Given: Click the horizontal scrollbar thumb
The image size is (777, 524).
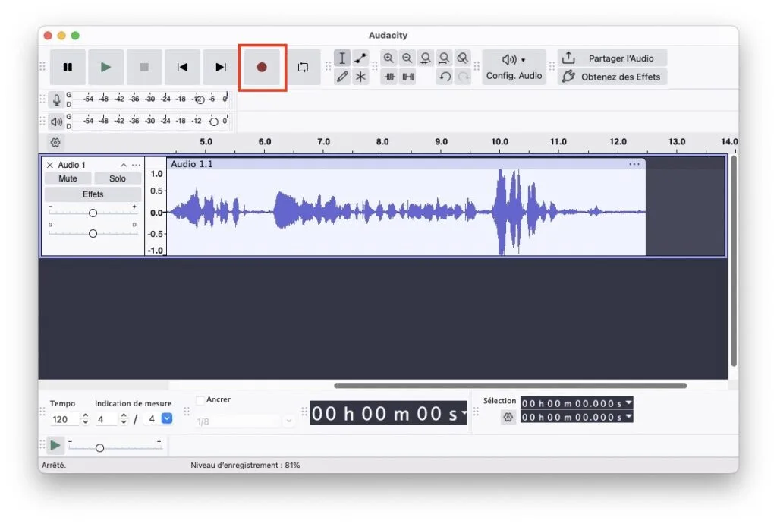Looking at the screenshot, I should coord(511,386).
